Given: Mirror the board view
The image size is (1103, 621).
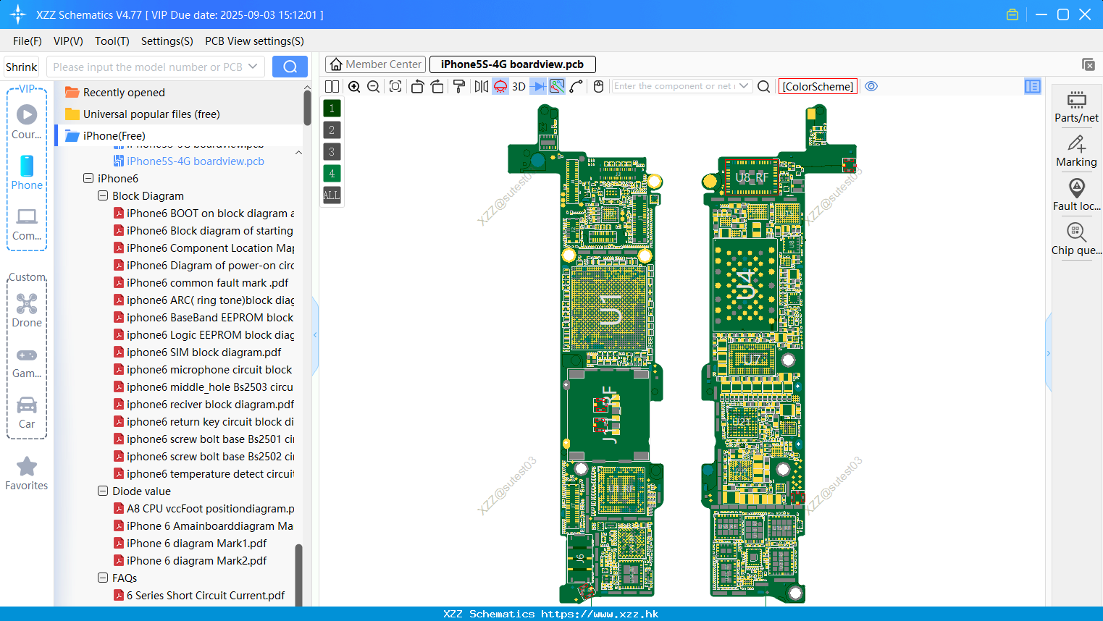Looking at the screenshot, I should (482, 86).
